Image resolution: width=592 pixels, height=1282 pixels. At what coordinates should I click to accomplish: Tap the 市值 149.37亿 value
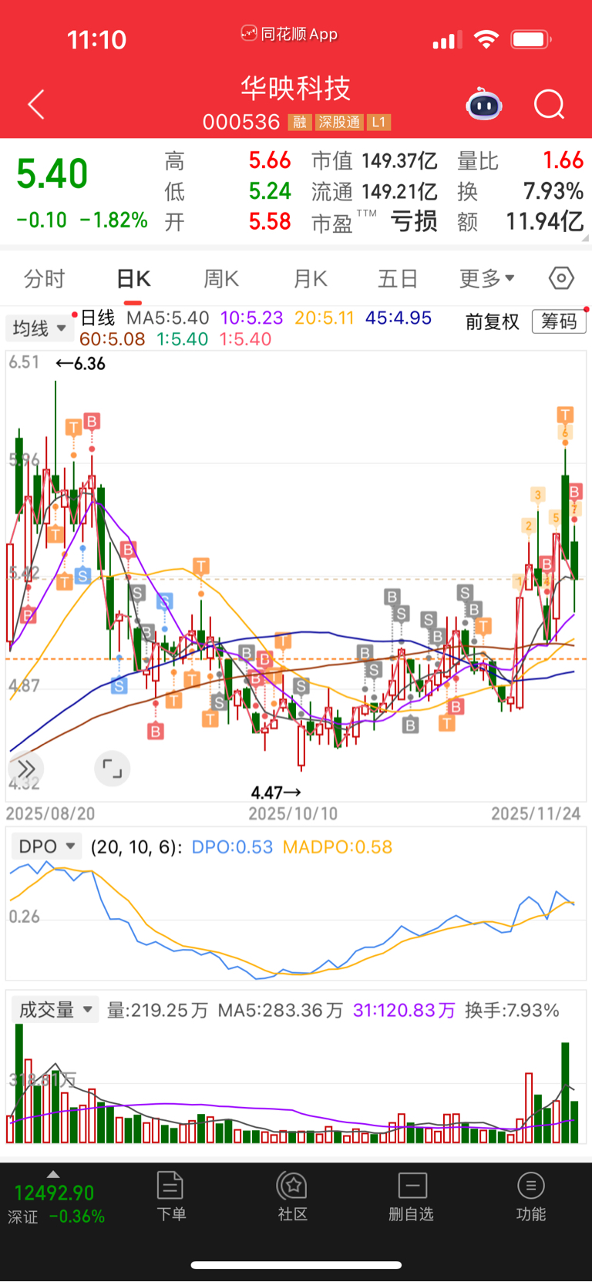point(399,160)
